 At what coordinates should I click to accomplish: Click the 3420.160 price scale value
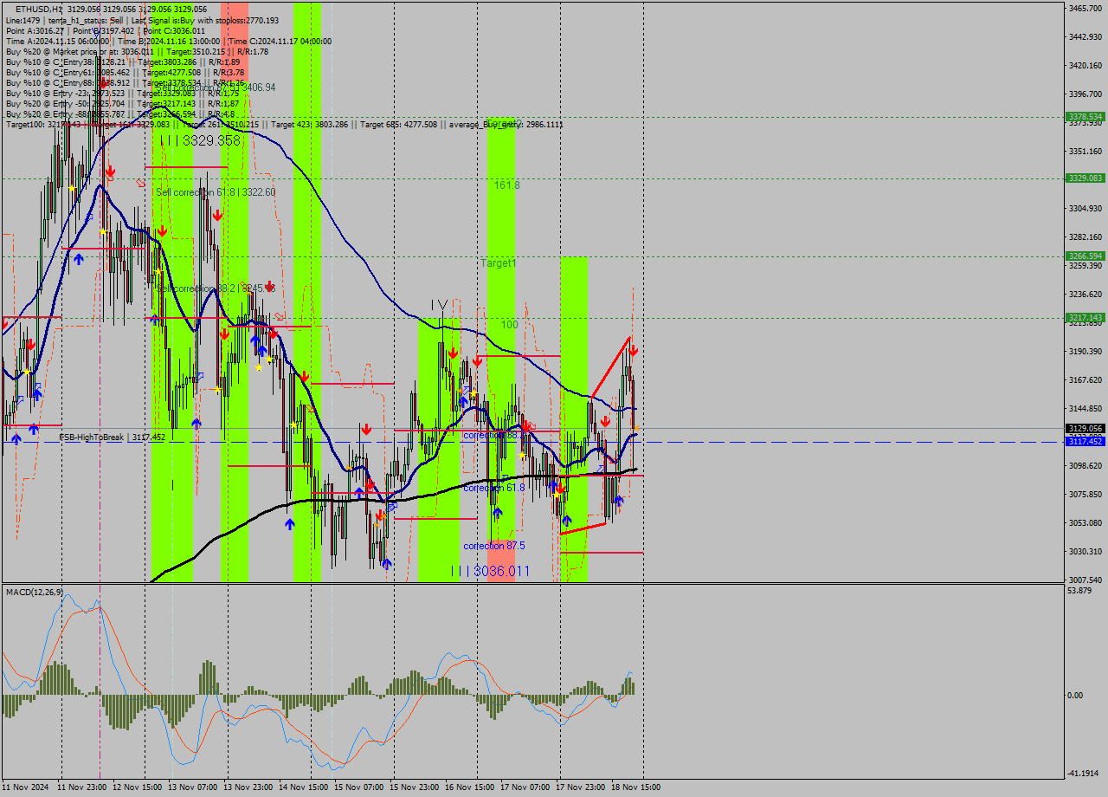click(x=1085, y=65)
